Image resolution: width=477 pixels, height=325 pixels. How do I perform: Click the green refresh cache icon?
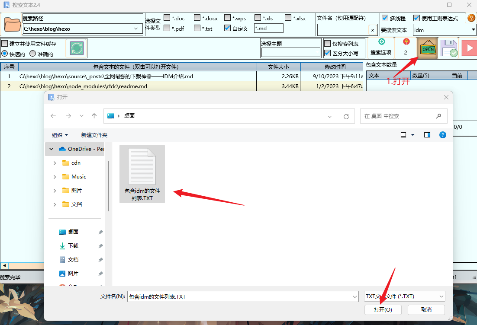[77, 48]
